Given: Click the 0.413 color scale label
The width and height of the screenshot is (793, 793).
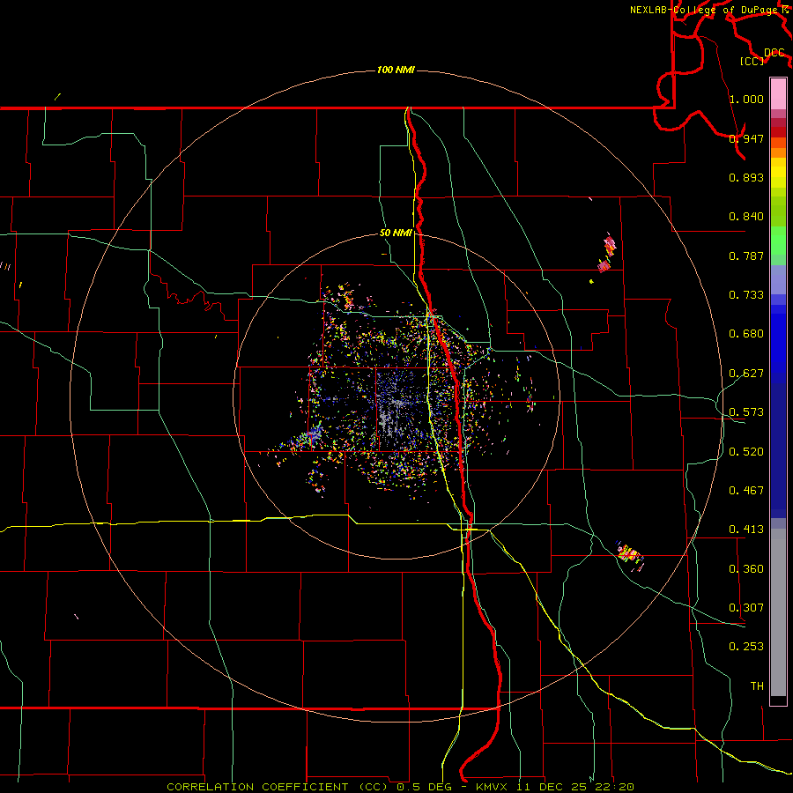Looking at the screenshot, I should pyautogui.click(x=746, y=530).
